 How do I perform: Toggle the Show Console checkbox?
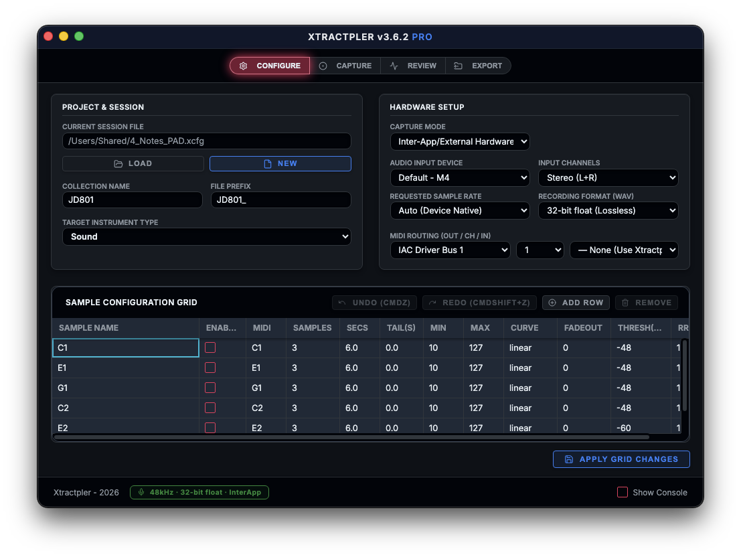point(623,492)
